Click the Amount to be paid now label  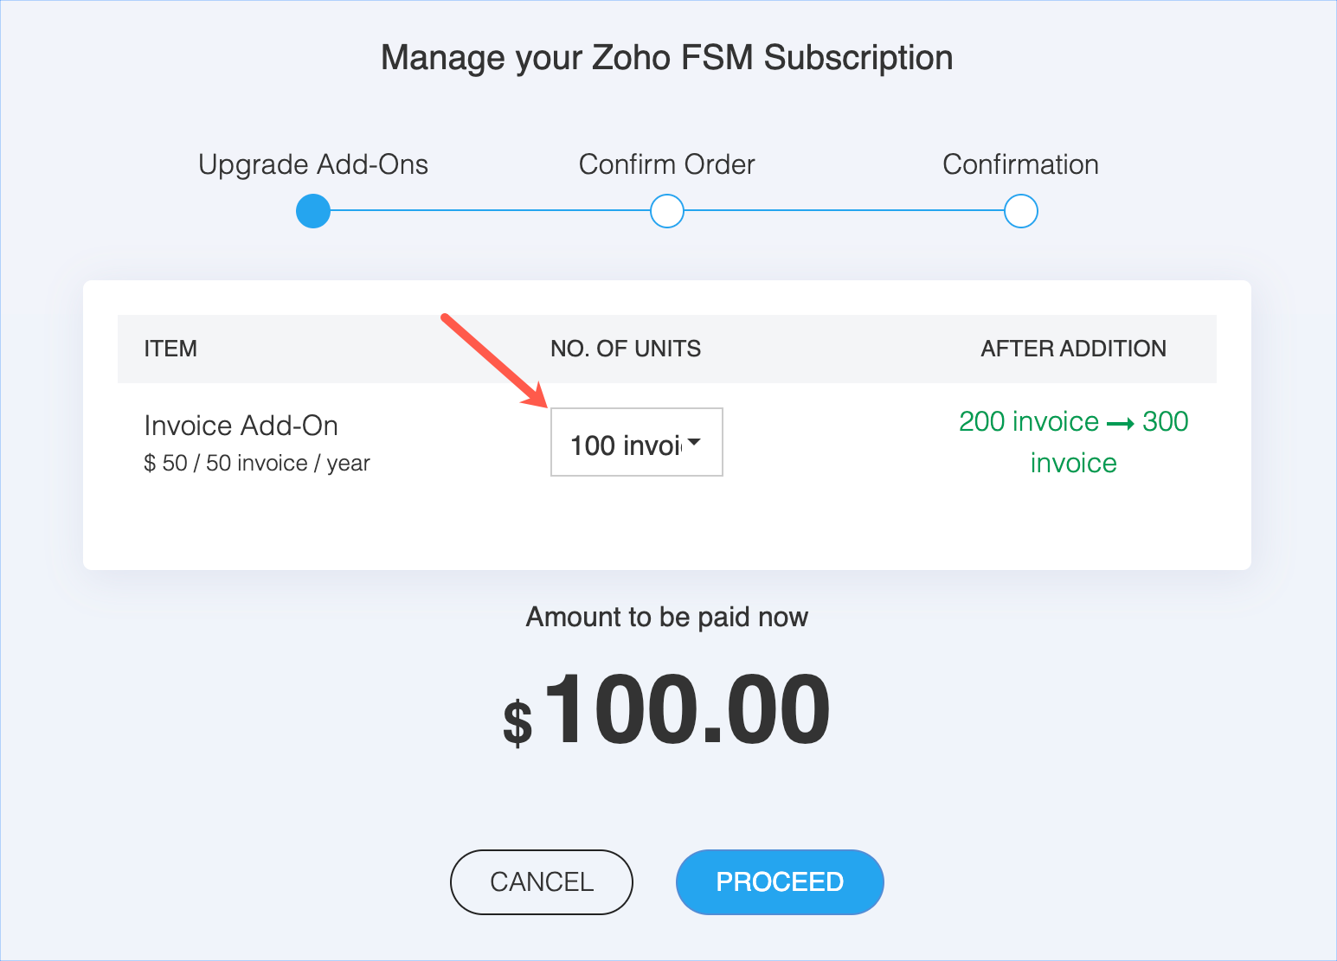(x=667, y=617)
